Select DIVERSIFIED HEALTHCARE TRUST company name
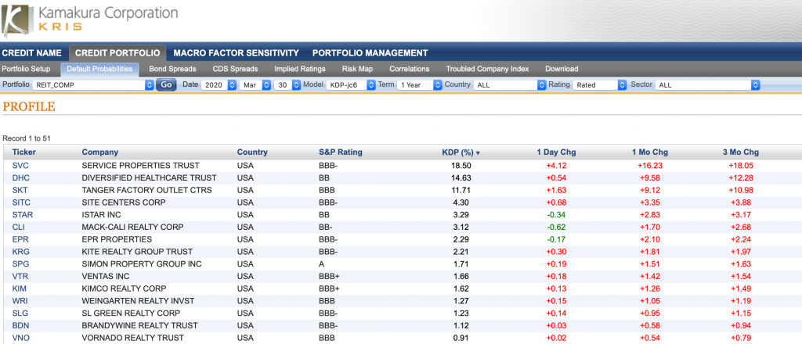 pyautogui.click(x=150, y=177)
